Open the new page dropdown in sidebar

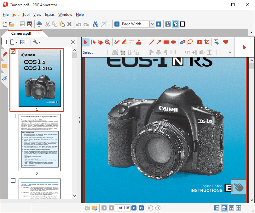pyautogui.click(x=16, y=42)
